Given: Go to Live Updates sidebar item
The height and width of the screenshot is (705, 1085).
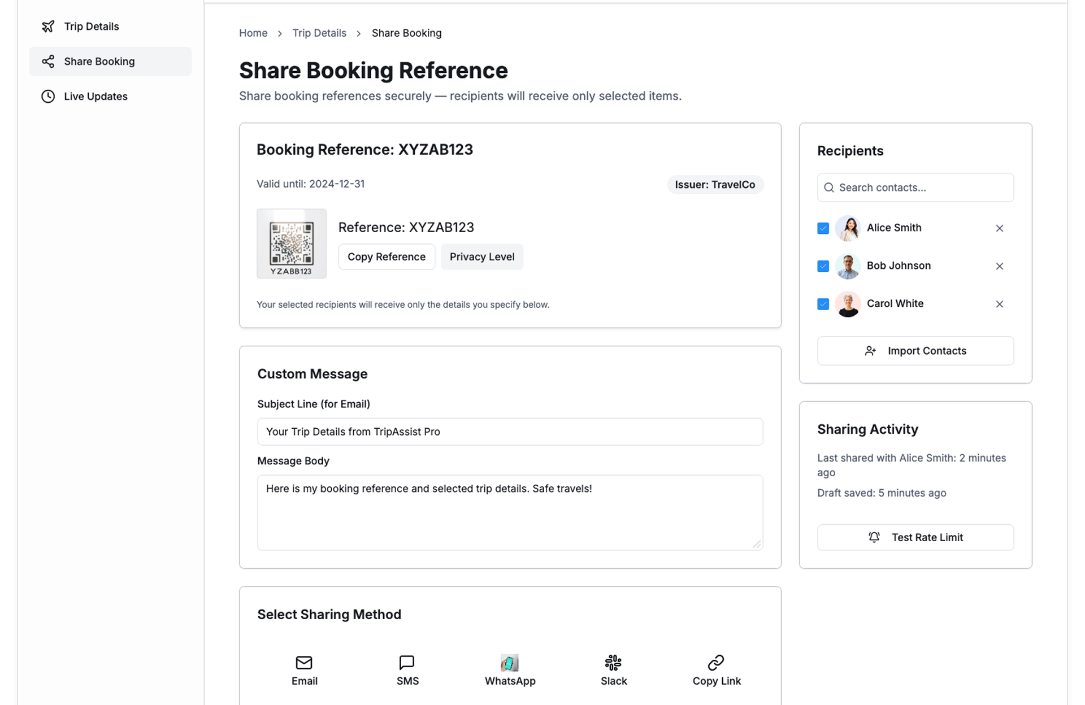Looking at the screenshot, I should (x=96, y=97).
